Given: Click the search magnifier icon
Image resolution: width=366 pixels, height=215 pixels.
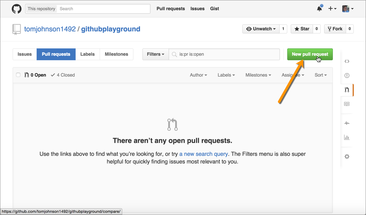Looking at the screenshot, I should (174, 54).
